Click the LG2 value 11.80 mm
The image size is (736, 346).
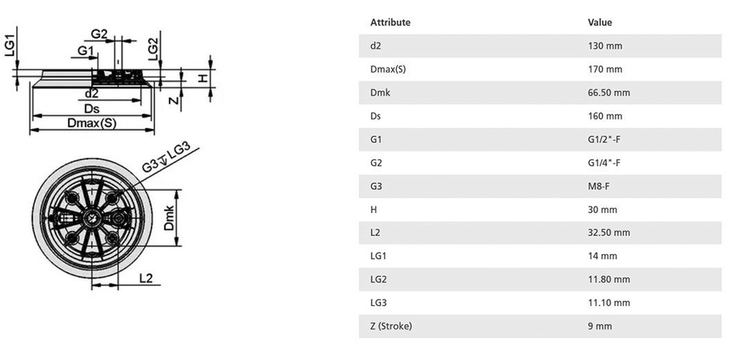pyautogui.click(x=609, y=279)
